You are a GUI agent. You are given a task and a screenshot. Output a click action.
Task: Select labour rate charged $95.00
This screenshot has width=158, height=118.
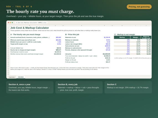(x=108, y=44)
